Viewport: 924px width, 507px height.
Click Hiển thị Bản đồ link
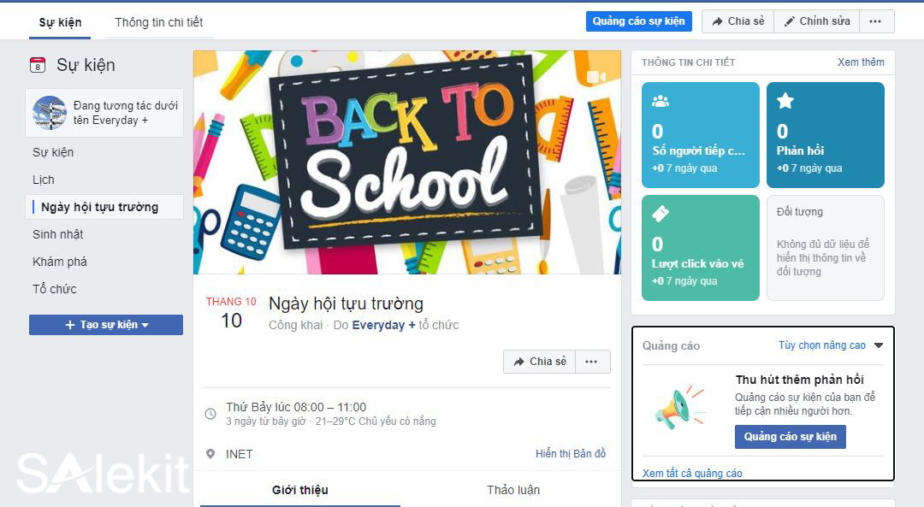coord(571,453)
